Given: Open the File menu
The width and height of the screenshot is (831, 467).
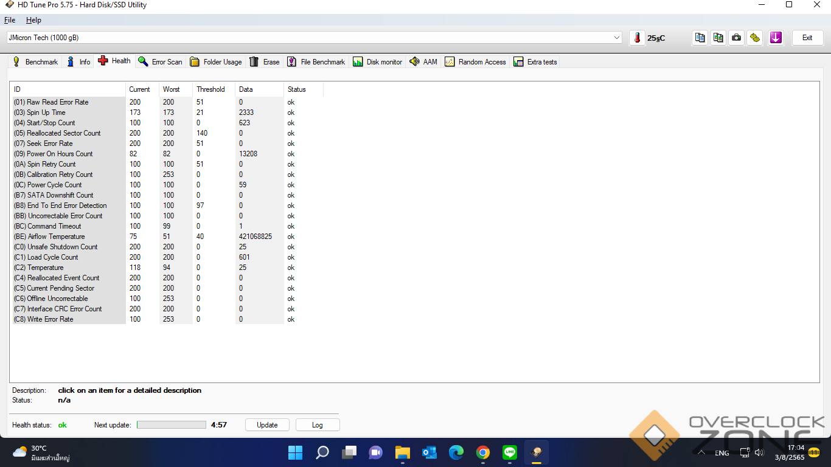Looking at the screenshot, I should pyautogui.click(x=10, y=20).
